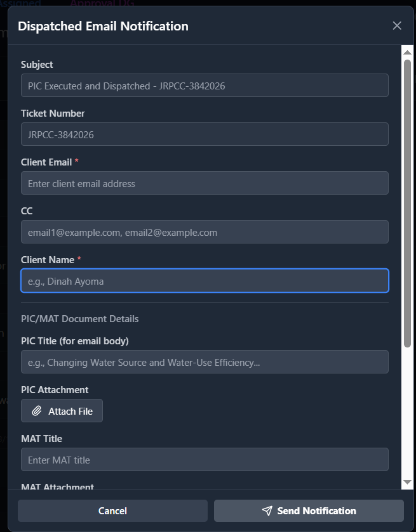
Task: Click the empty scrollbar track below the thumb
Action: [x=407, y=412]
